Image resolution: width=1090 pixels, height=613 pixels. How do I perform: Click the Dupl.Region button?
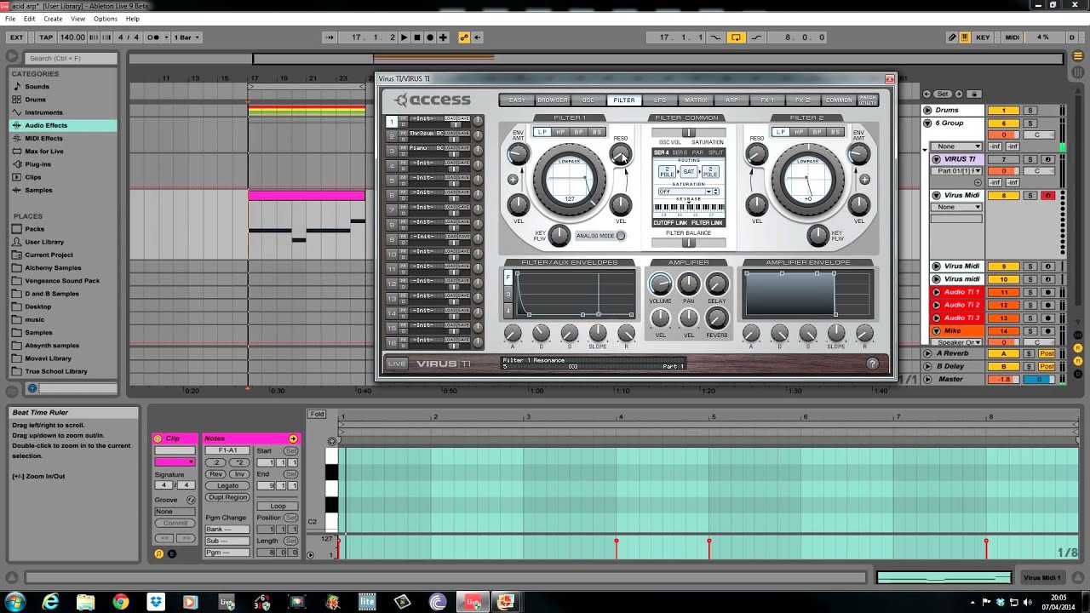coord(227,497)
